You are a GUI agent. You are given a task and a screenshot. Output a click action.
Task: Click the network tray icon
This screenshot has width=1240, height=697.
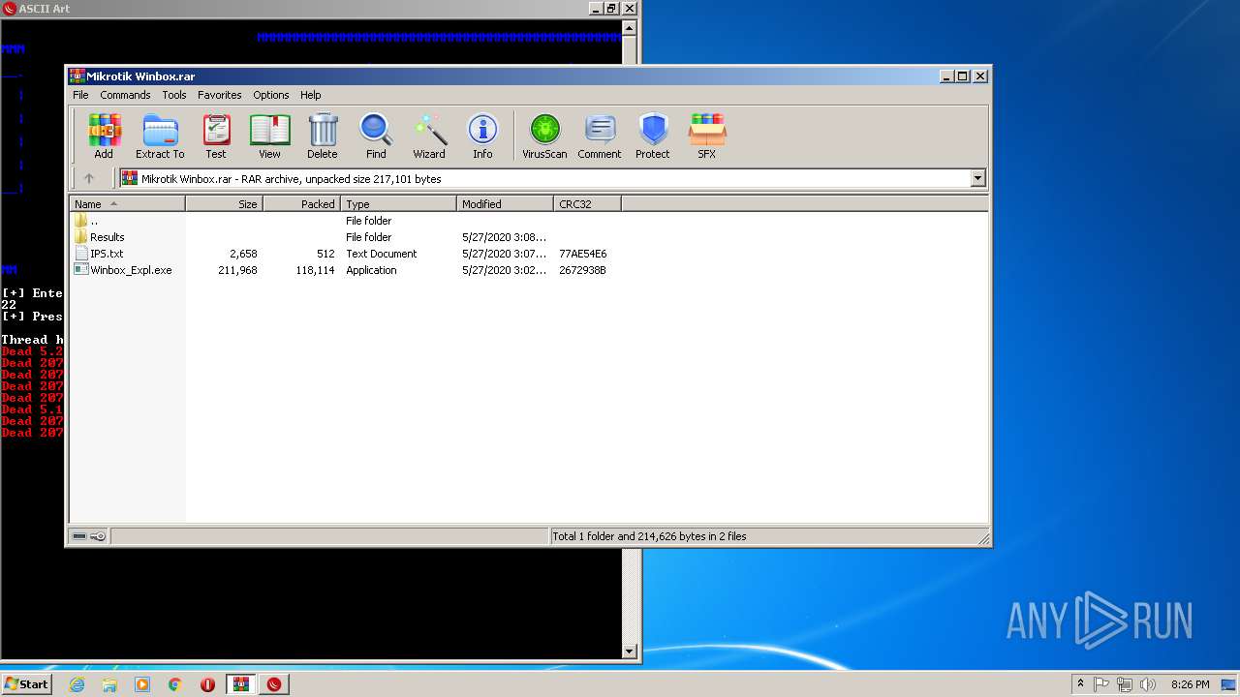1125,684
